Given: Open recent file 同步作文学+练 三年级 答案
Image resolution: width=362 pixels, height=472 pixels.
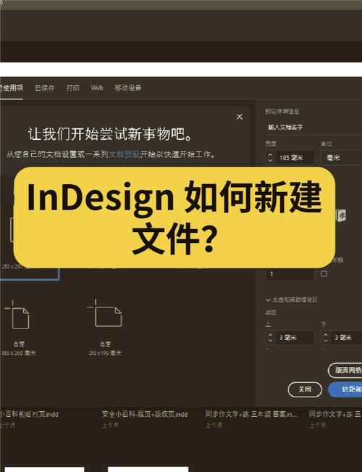Looking at the screenshot, I should [x=251, y=414].
